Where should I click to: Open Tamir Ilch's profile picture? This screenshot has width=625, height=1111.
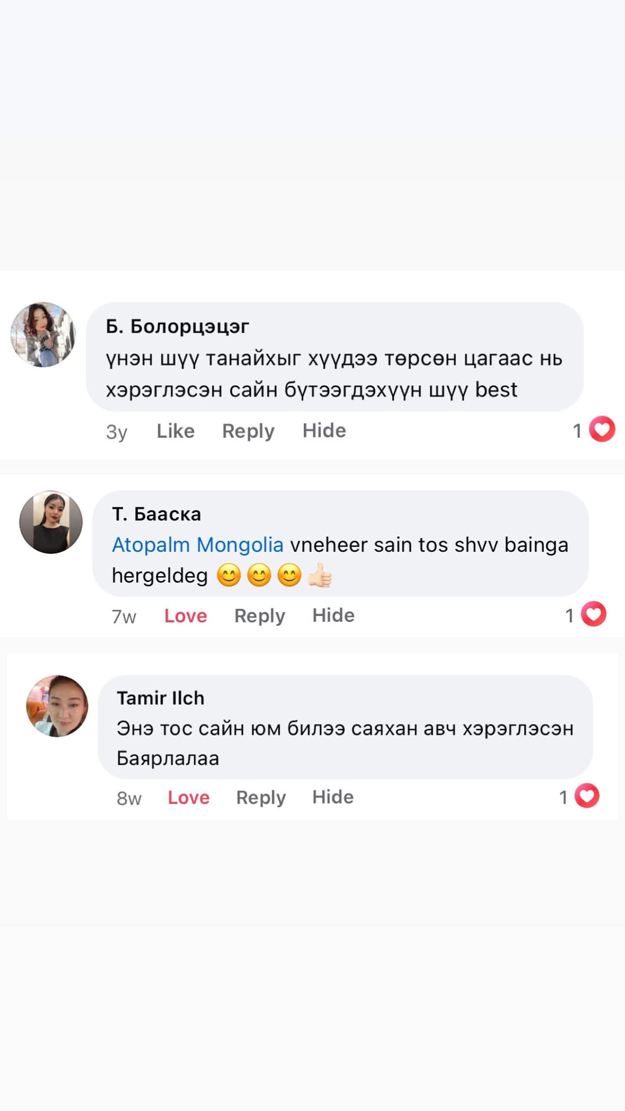57,706
